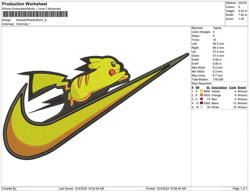Click 'Printed: 12/4/2024 10:56:40 AM' footer

tap(166, 188)
